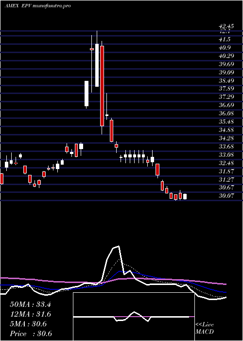Click the <<Live MACD label
The height and width of the screenshot is (341, 243).
(205, 328)
